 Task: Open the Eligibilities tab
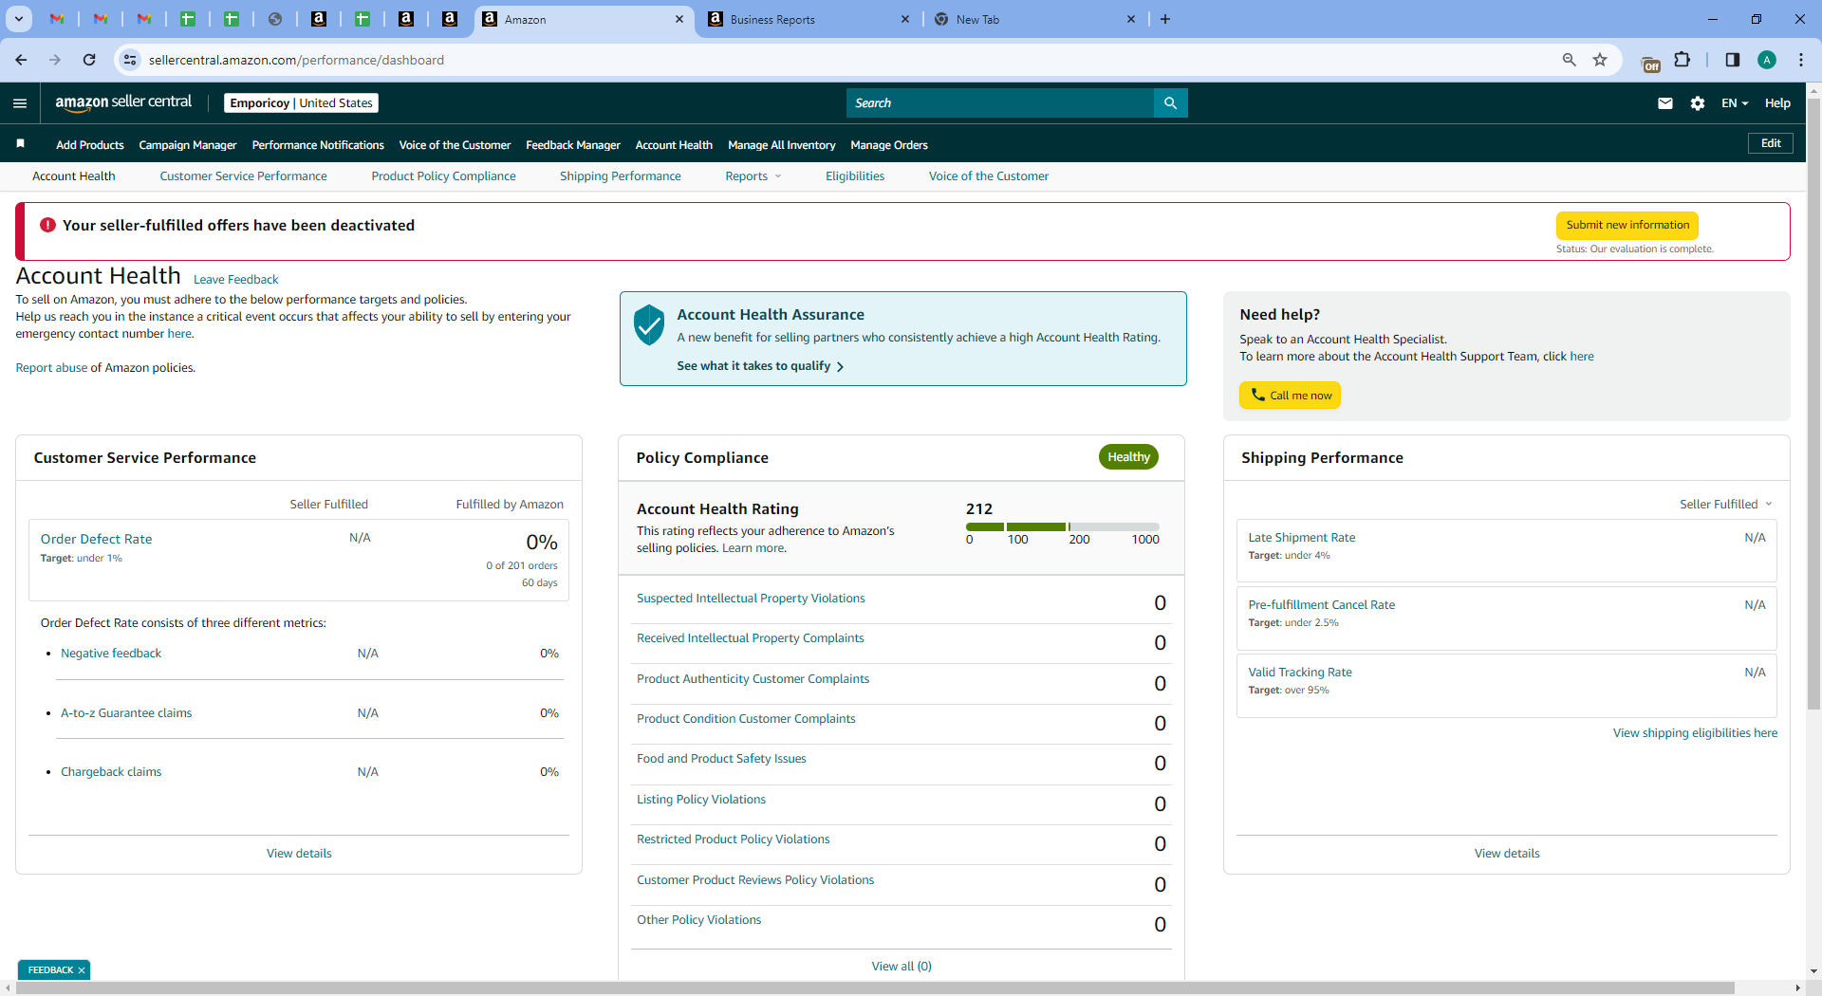855,176
